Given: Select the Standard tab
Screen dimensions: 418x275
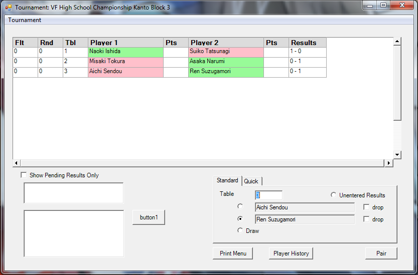Looking at the screenshot, I should pyautogui.click(x=227, y=180).
